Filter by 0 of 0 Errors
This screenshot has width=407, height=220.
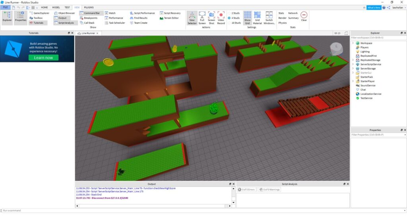pyautogui.click(x=246, y=189)
